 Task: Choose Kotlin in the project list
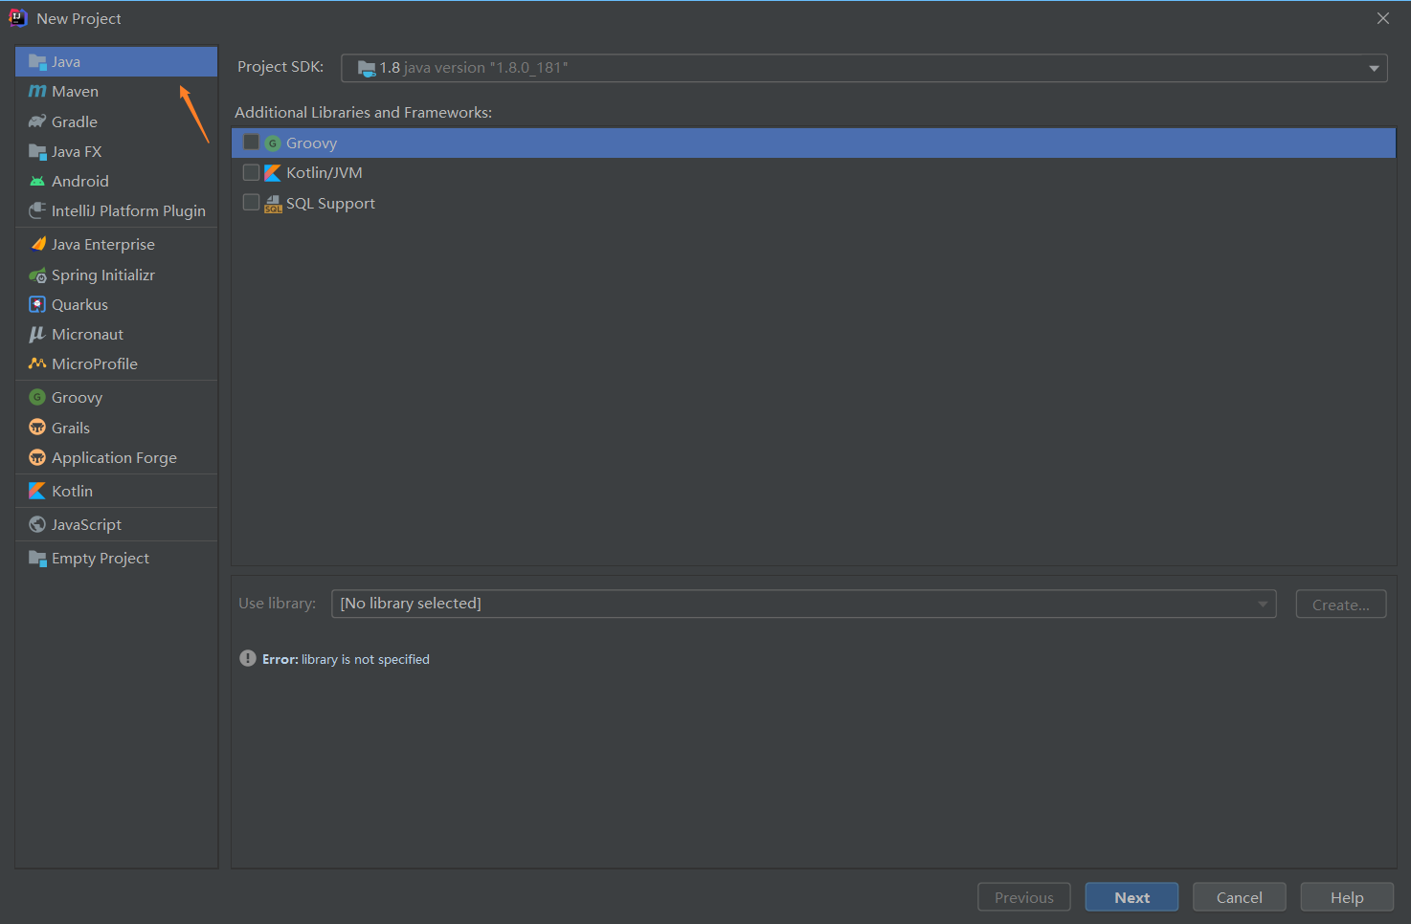117,491
